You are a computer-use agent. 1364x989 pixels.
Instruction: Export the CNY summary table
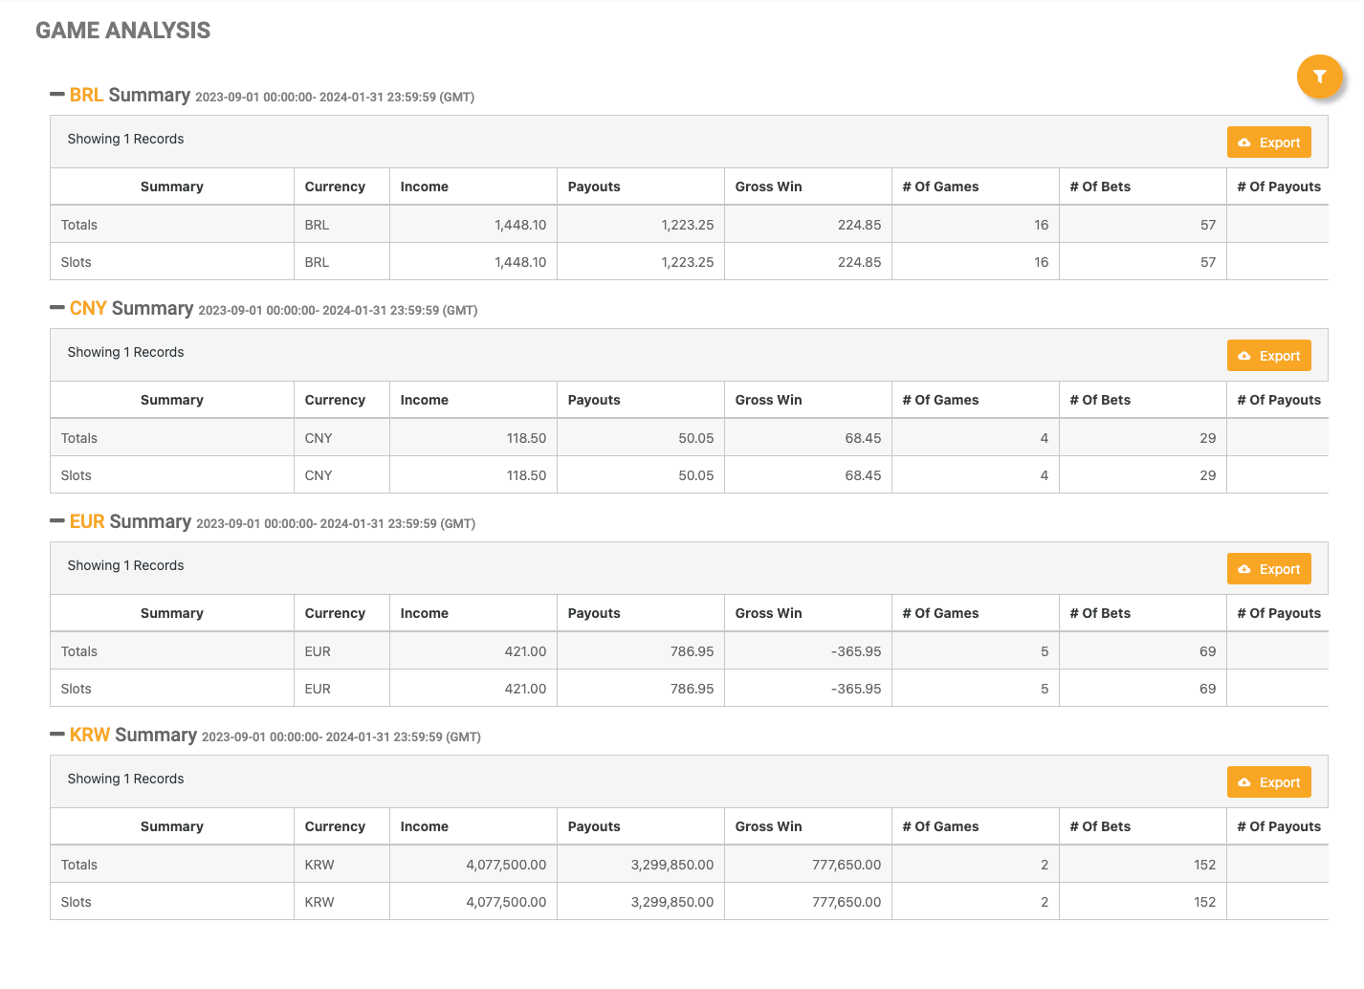[x=1268, y=356]
